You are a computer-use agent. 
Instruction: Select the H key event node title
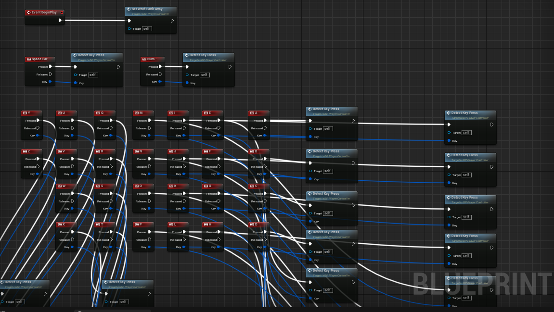click(x=210, y=225)
